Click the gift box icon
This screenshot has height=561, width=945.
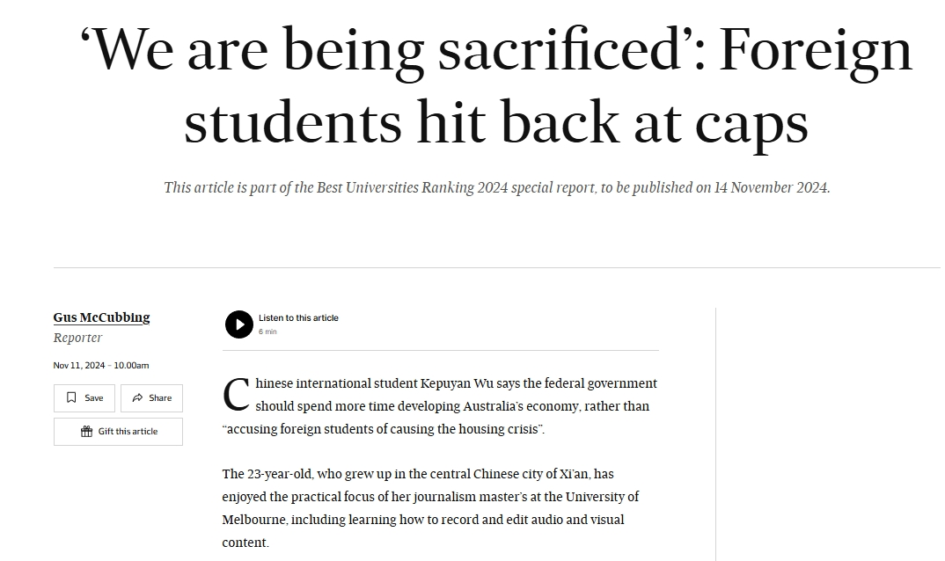87,432
